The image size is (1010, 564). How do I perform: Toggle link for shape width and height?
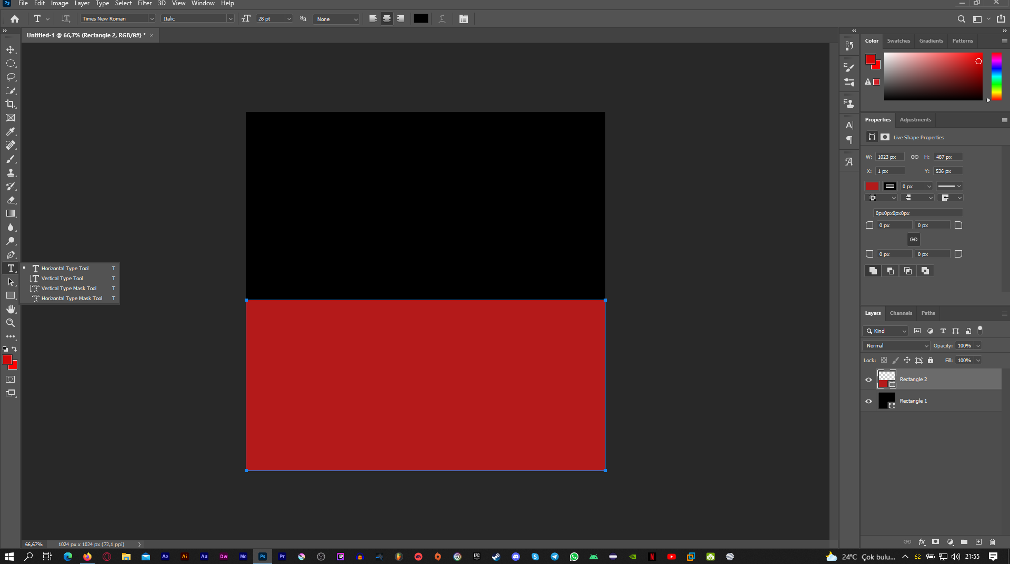(915, 157)
